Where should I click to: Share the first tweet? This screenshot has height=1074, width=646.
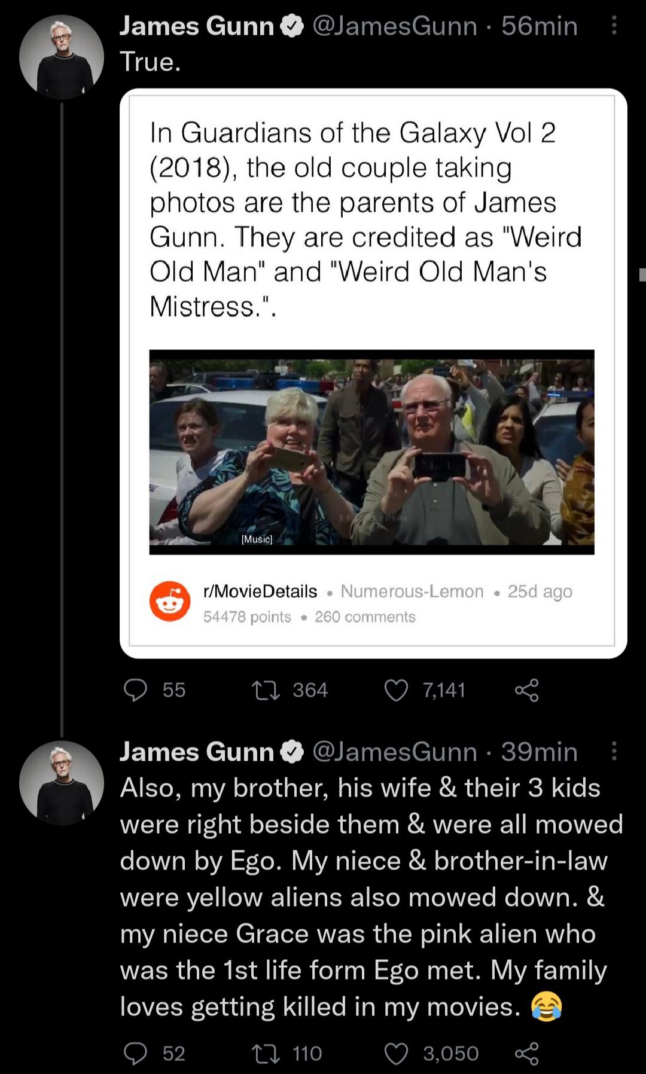pyautogui.click(x=526, y=690)
